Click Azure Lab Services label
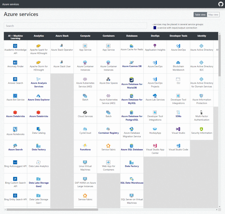This screenshot has width=225, height=214. click(155, 100)
